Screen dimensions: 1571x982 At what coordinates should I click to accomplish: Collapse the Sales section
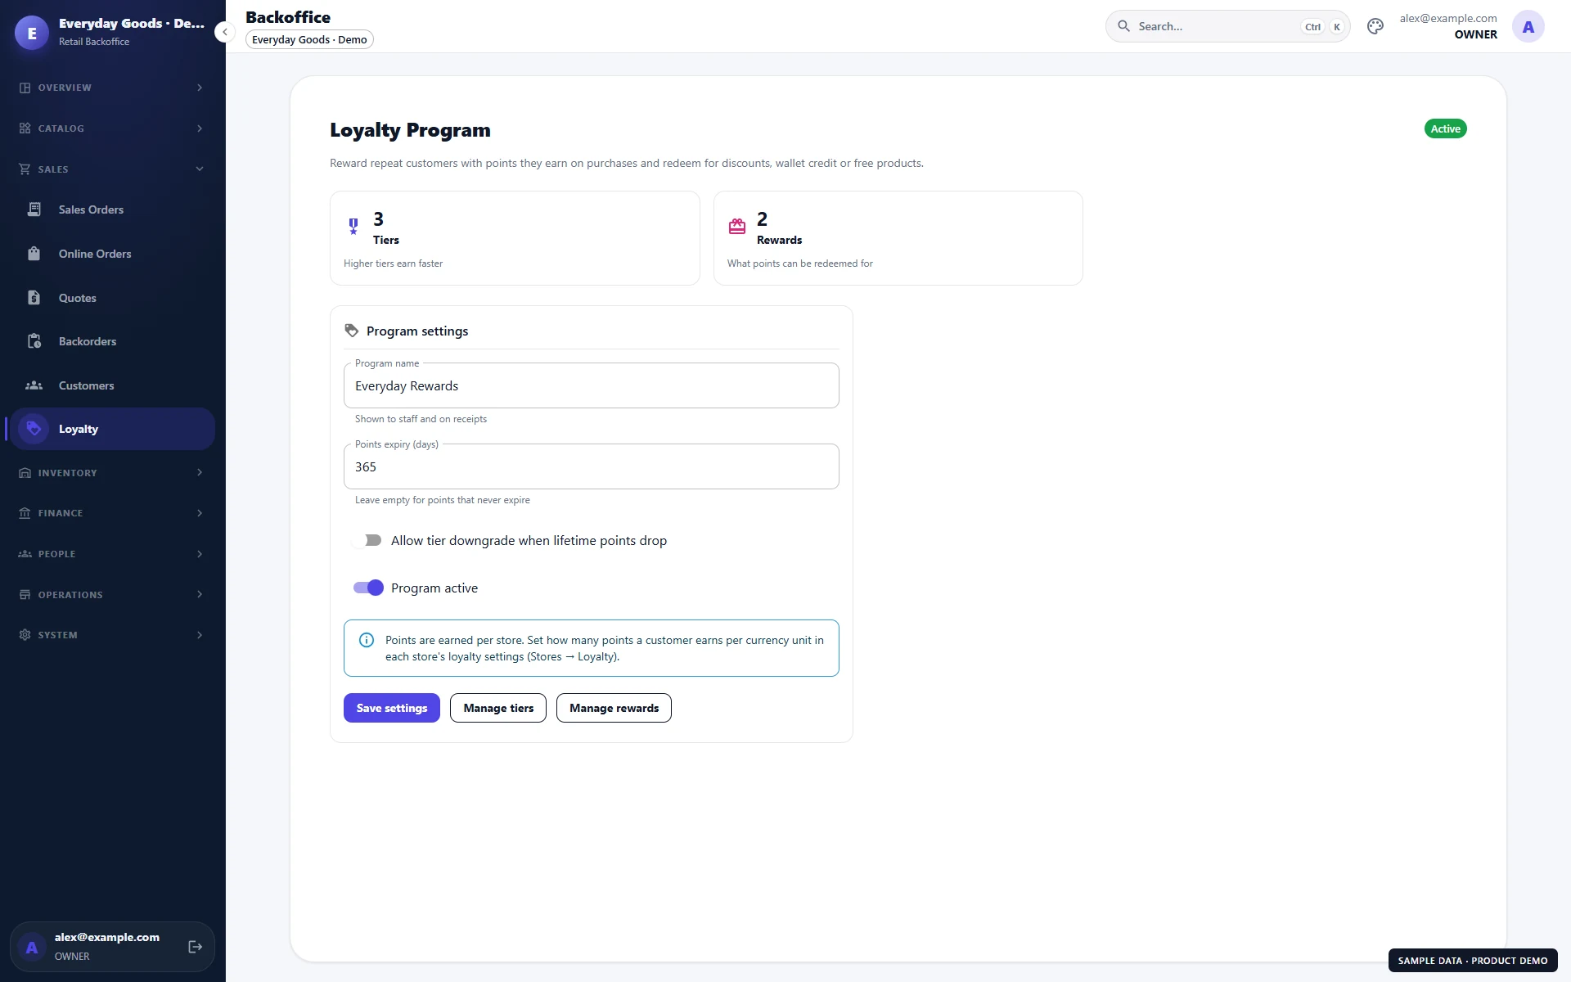[x=112, y=169]
